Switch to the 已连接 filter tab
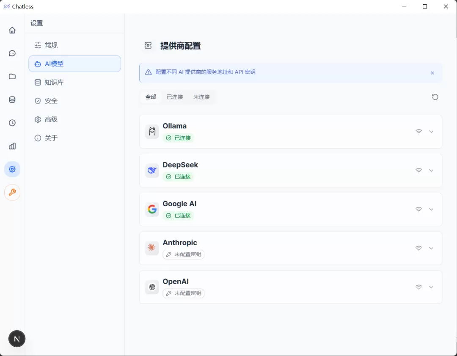The width and height of the screenshot is (457, 356). 175,97
